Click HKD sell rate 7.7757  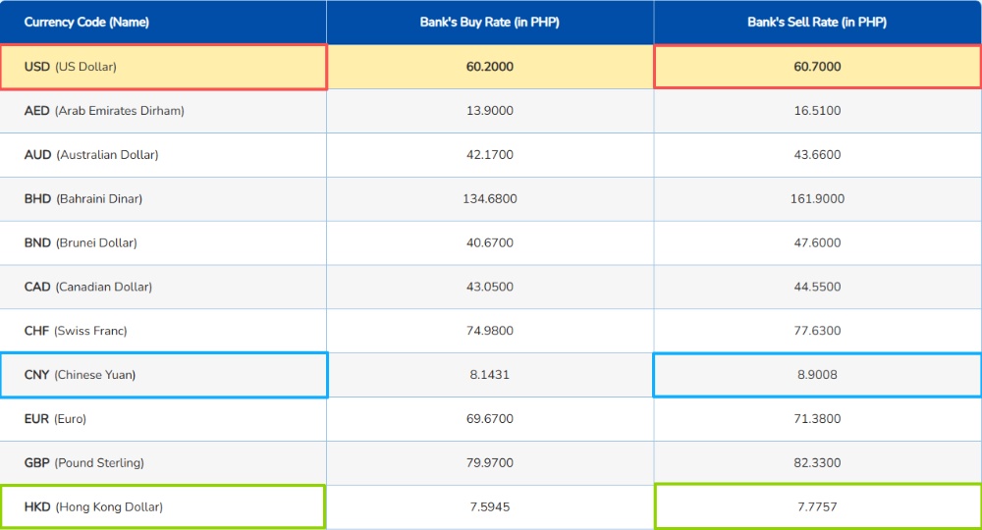[x=816, y=507]
